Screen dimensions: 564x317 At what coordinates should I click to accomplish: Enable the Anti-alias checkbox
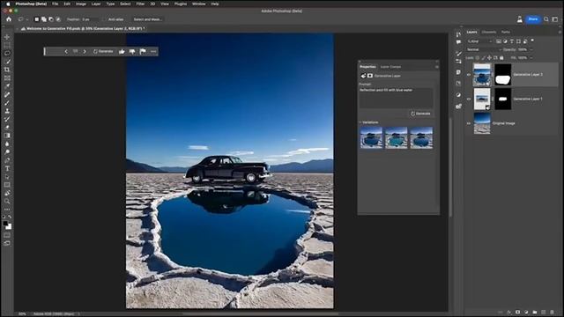104,19
